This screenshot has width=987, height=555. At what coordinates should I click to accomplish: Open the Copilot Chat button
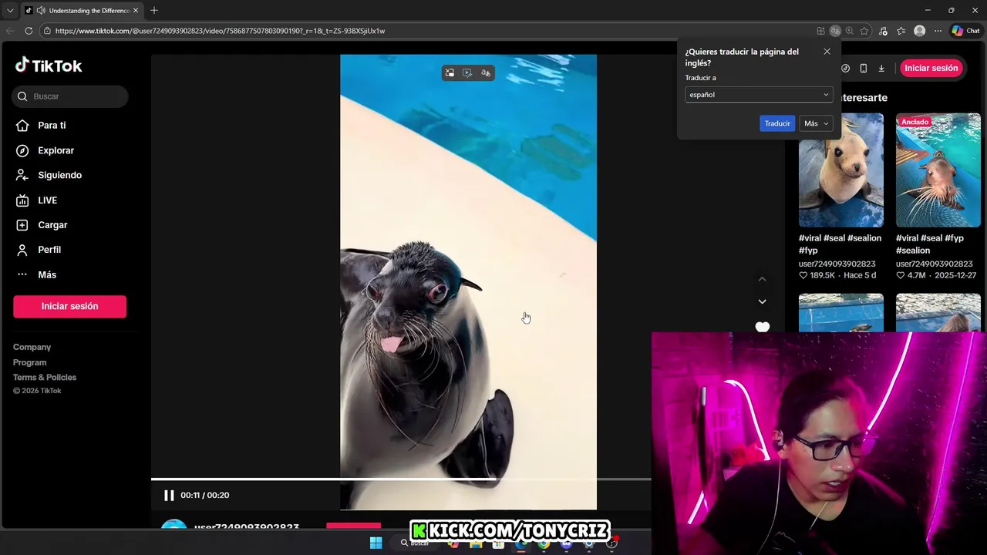965,31
